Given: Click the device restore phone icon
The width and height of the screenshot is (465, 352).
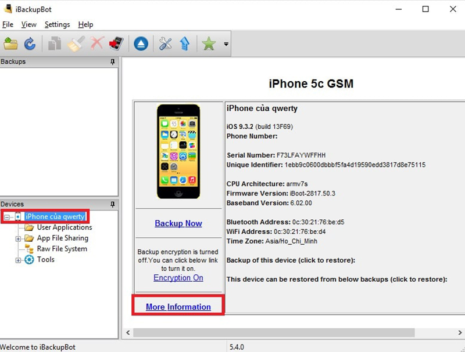Looking at the screenshot, I should point(116,43).
